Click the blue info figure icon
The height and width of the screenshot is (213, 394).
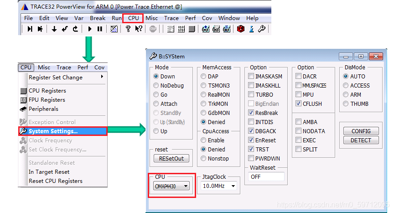(251, 29)
